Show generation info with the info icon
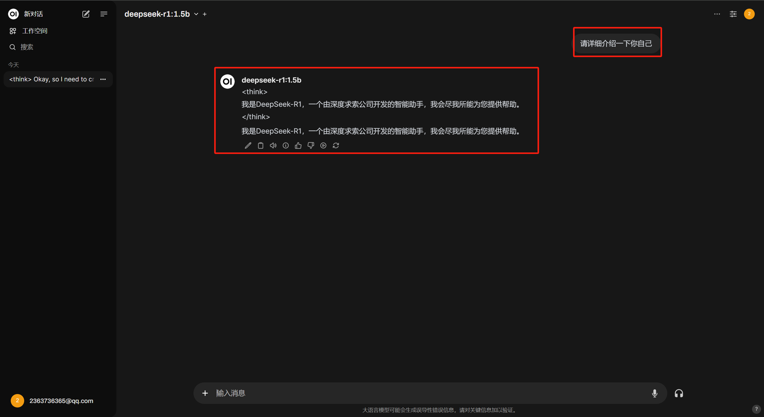Image resolution: width=764 pixels, height=417 pixels. tap(285, 145)
